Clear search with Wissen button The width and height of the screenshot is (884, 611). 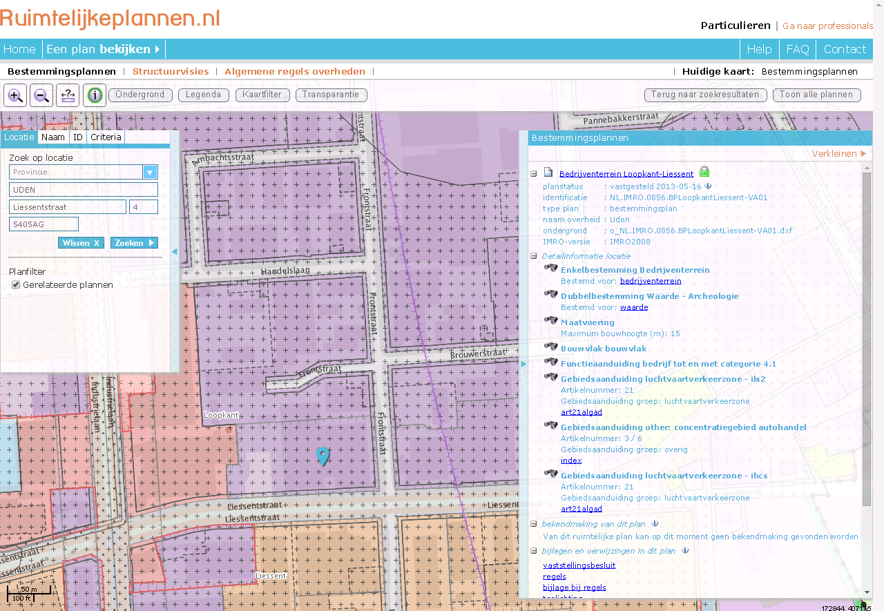[x=81, y=243]
